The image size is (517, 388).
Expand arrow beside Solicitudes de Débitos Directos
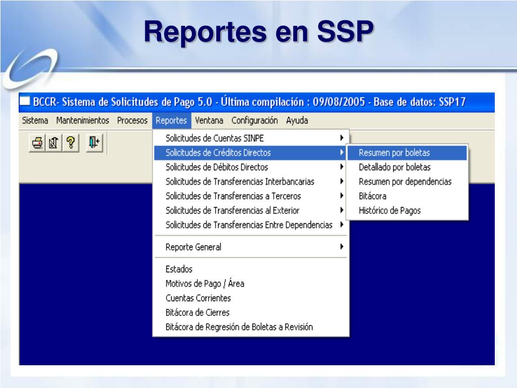342,167
